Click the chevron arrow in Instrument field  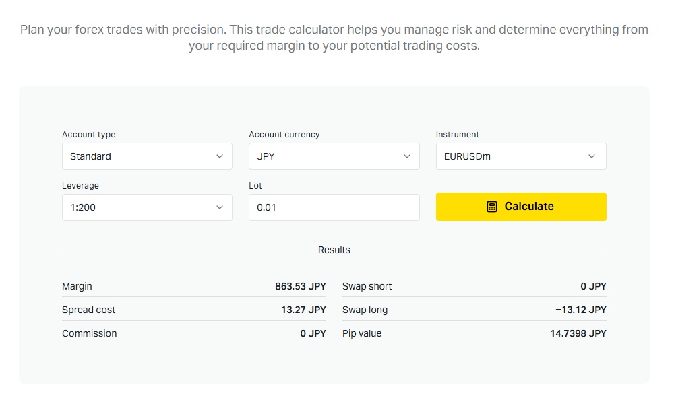click(592, 156)
